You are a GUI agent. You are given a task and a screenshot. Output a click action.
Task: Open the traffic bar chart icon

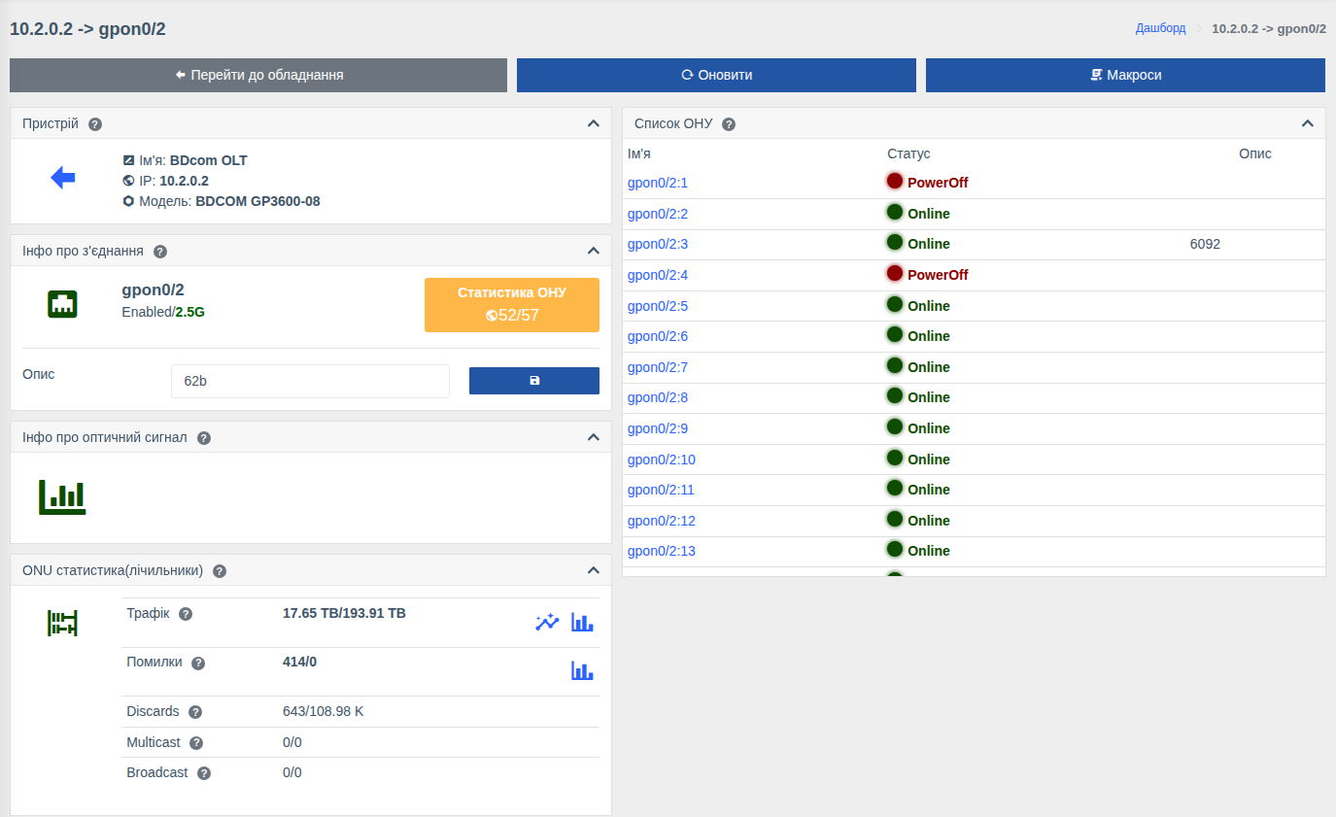[x=582, y=623]
